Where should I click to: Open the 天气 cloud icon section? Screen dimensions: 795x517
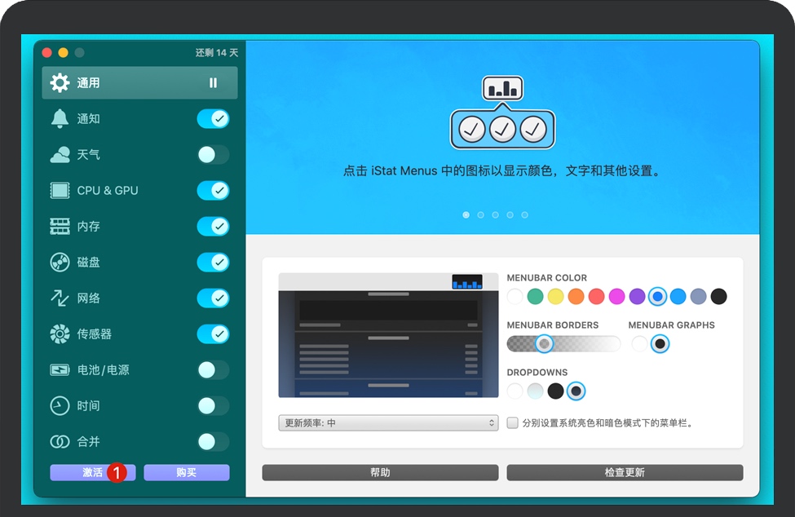click(60, 155)
